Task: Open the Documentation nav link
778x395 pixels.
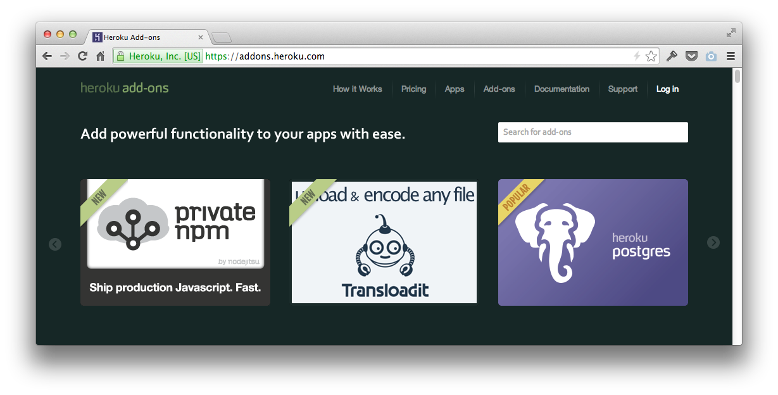Action: [x=562, y=89]
